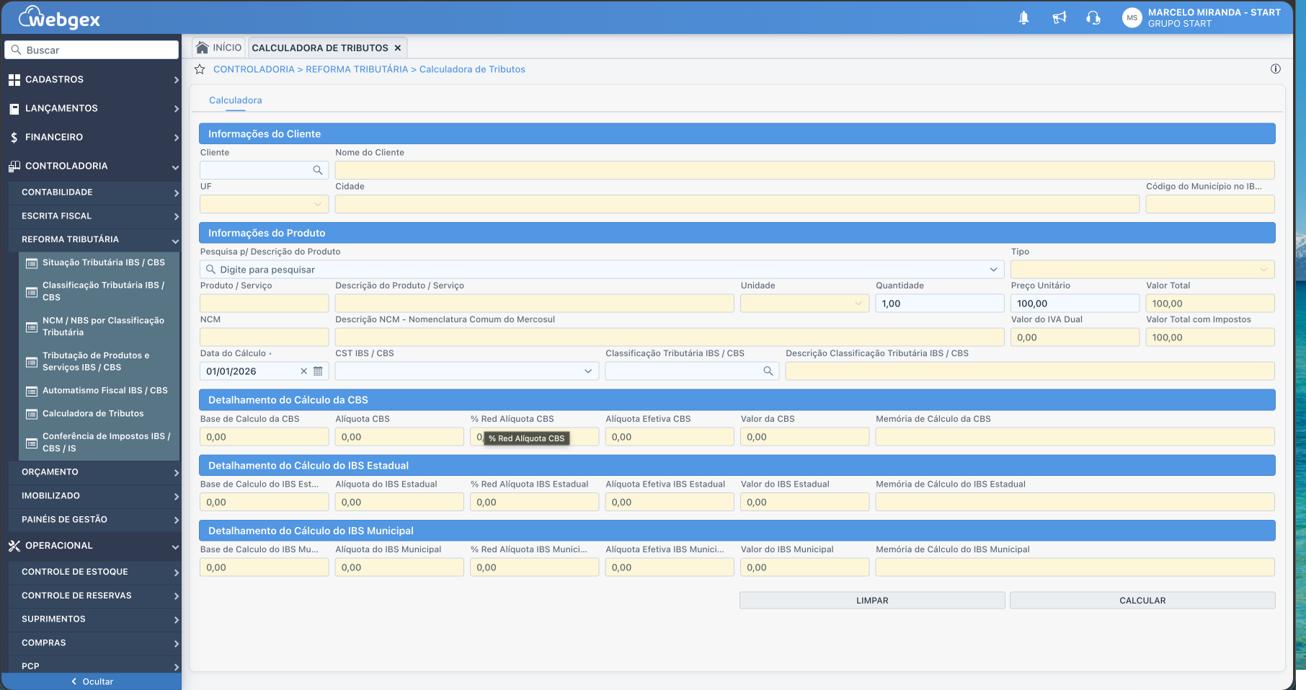Open Situação Tributária IBS / CBS

pos(99,262)
